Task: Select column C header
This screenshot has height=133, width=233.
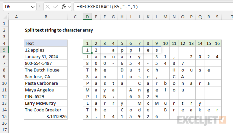Action: point(75,17)
